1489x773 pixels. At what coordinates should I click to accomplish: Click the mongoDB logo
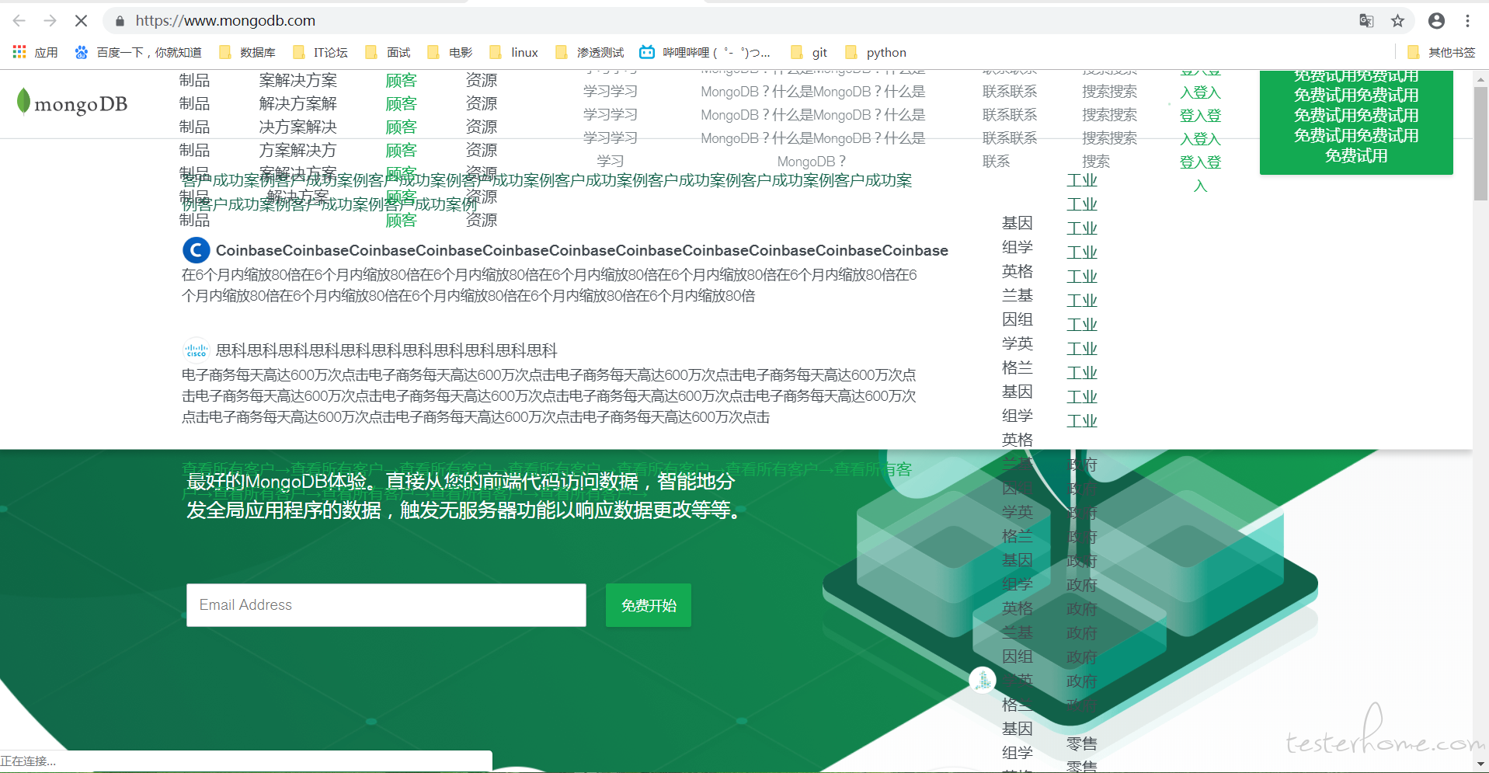point(71,103)
